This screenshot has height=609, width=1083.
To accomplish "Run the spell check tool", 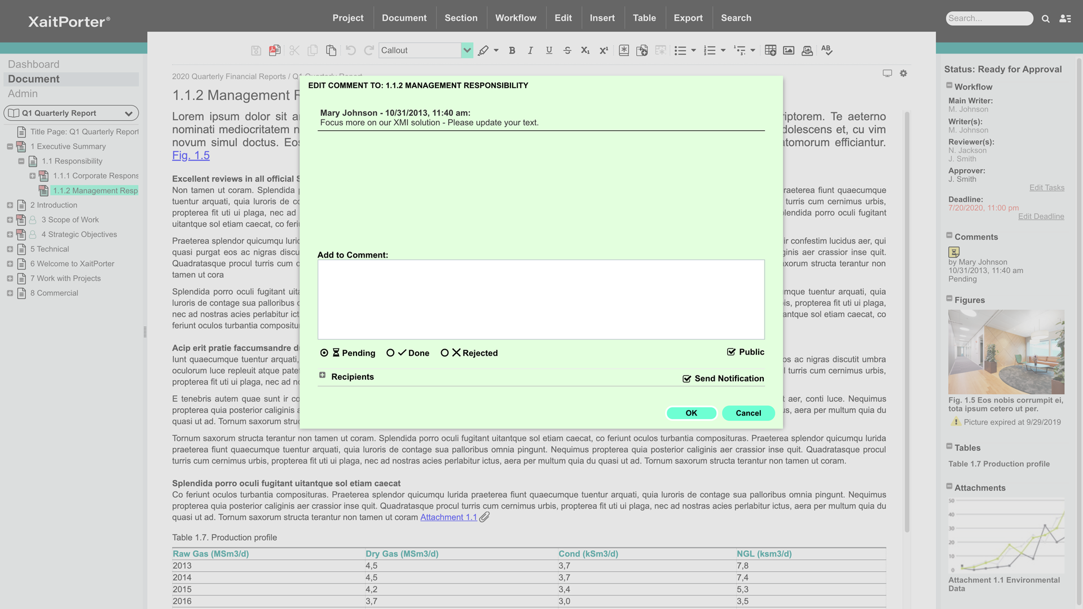I will [x=826, y=50].
